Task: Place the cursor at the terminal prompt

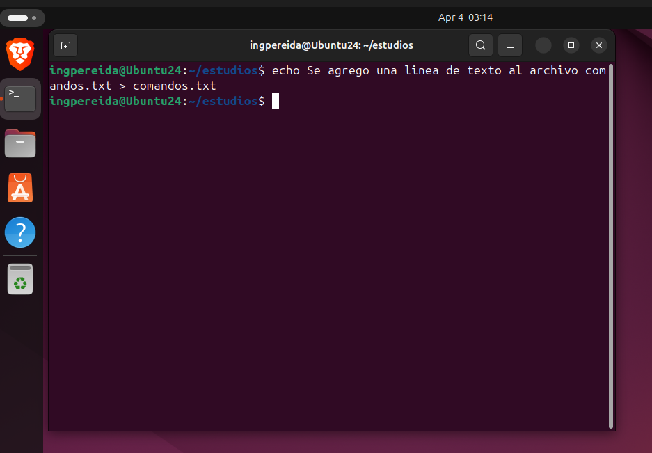Action: point(275,101)
